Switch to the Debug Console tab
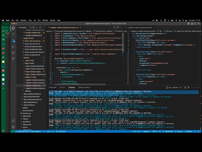This screenshot has height=152, width=202. click(84, 87)
